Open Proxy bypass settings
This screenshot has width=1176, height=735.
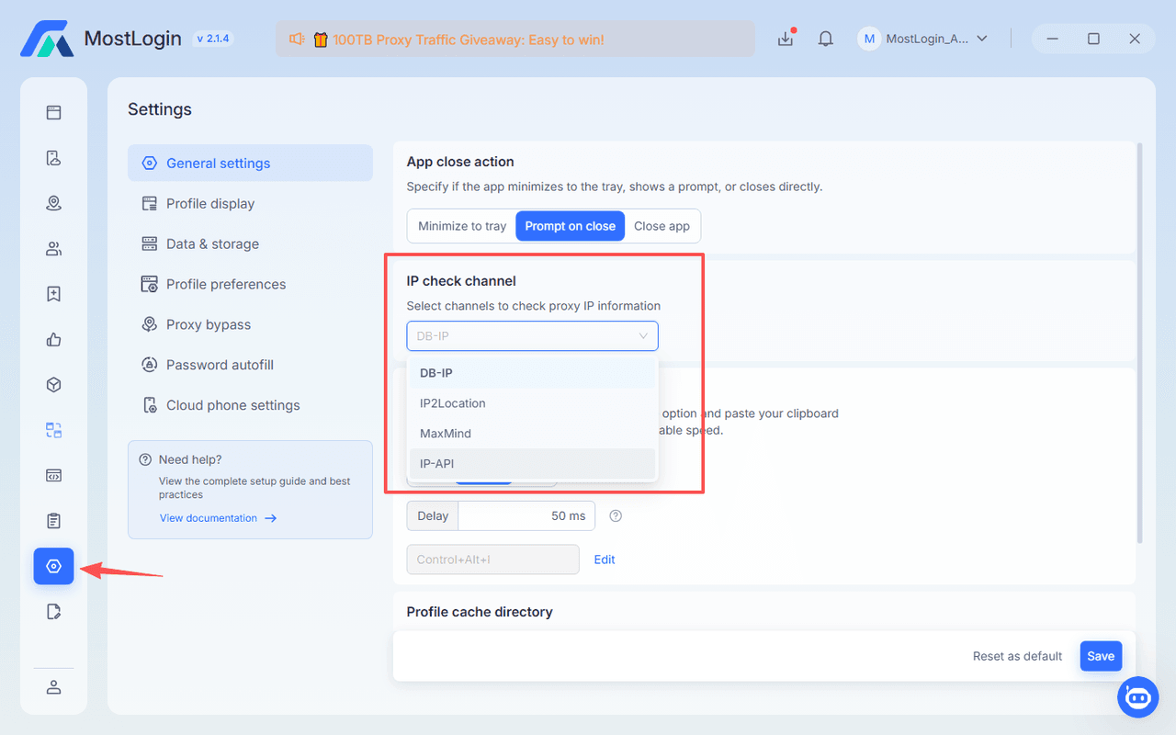tap(250, 325)
